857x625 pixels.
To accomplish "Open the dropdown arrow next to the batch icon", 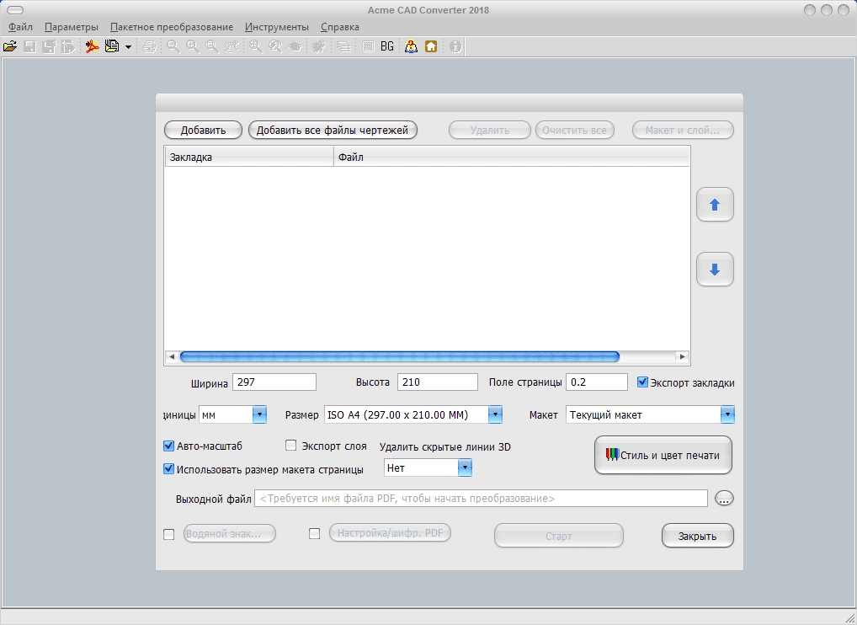I will (129, 47).
